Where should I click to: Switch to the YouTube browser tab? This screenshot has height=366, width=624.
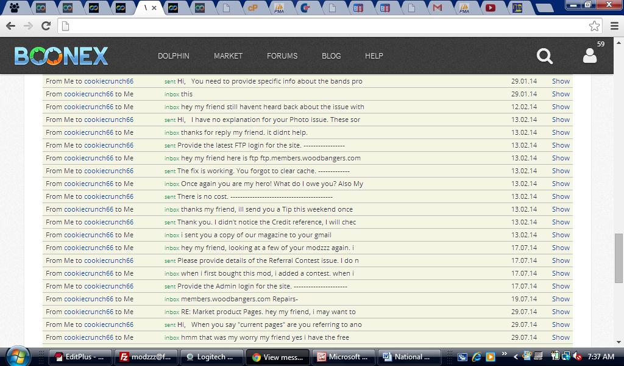[x=490, y=8]
